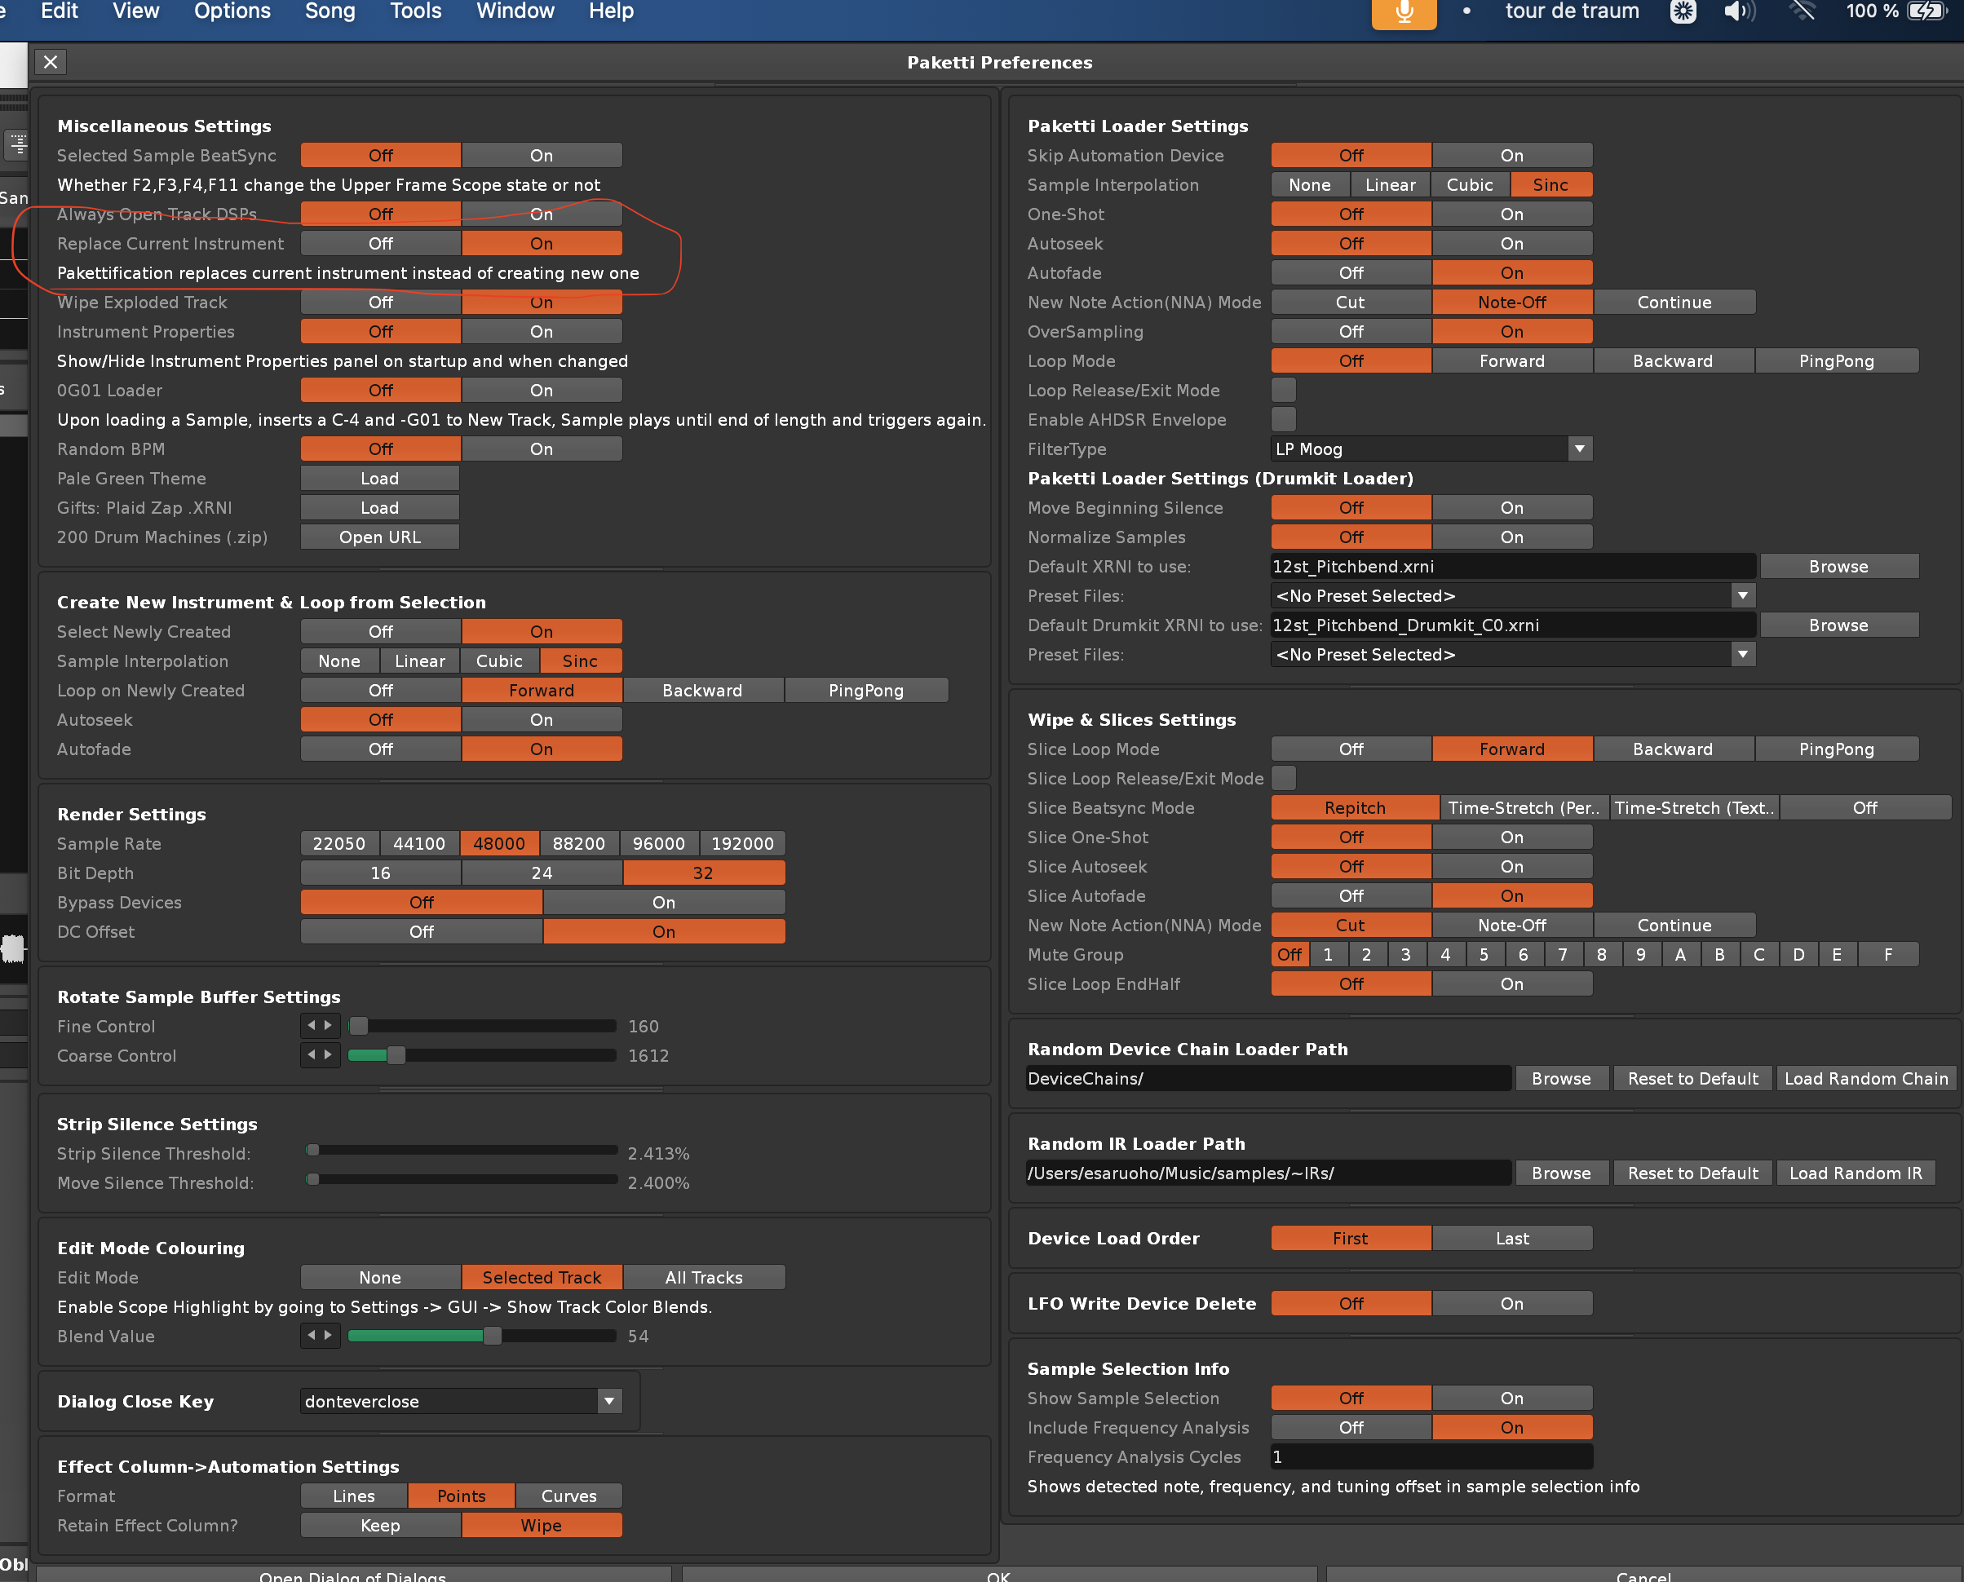Image resolution: width=1964 pixels, height=1582 pixels.
Task: Click the Bluetooth-style status icon in menu bar
Action: (1683, 12)
